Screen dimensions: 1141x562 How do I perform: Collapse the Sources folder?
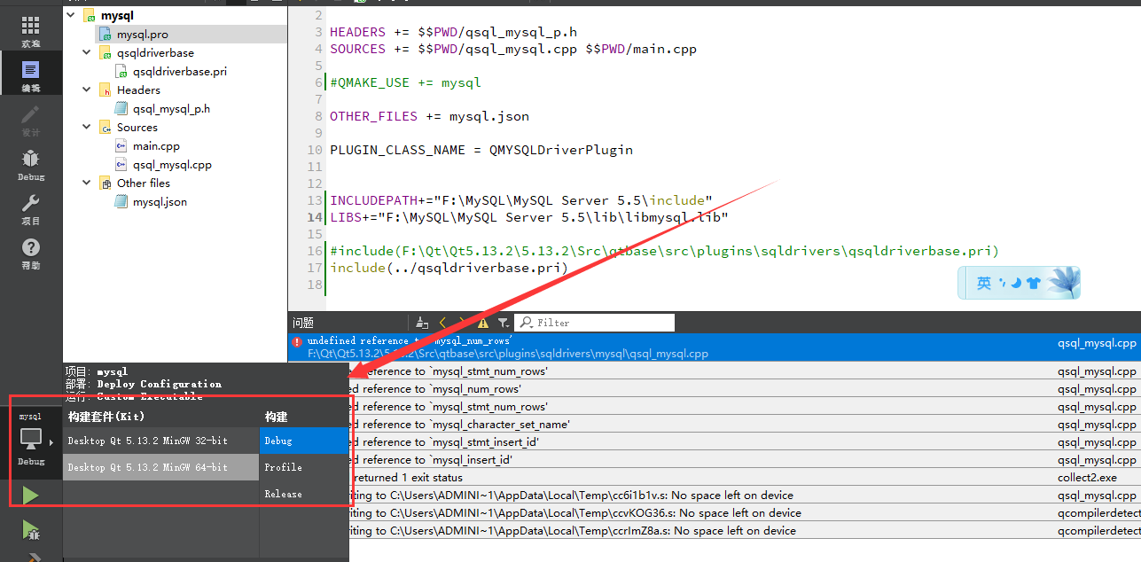(86, 127)
